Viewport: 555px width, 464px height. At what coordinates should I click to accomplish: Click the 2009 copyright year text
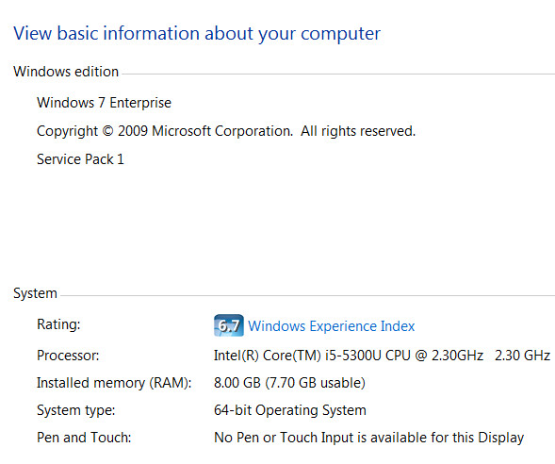tap(133, 131)
